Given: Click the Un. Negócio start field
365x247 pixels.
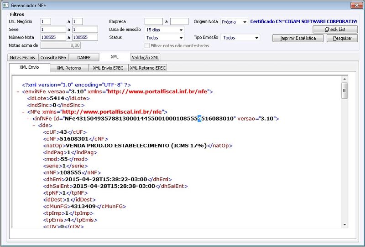Looking at the screenshot, I should tap(46, 21).
